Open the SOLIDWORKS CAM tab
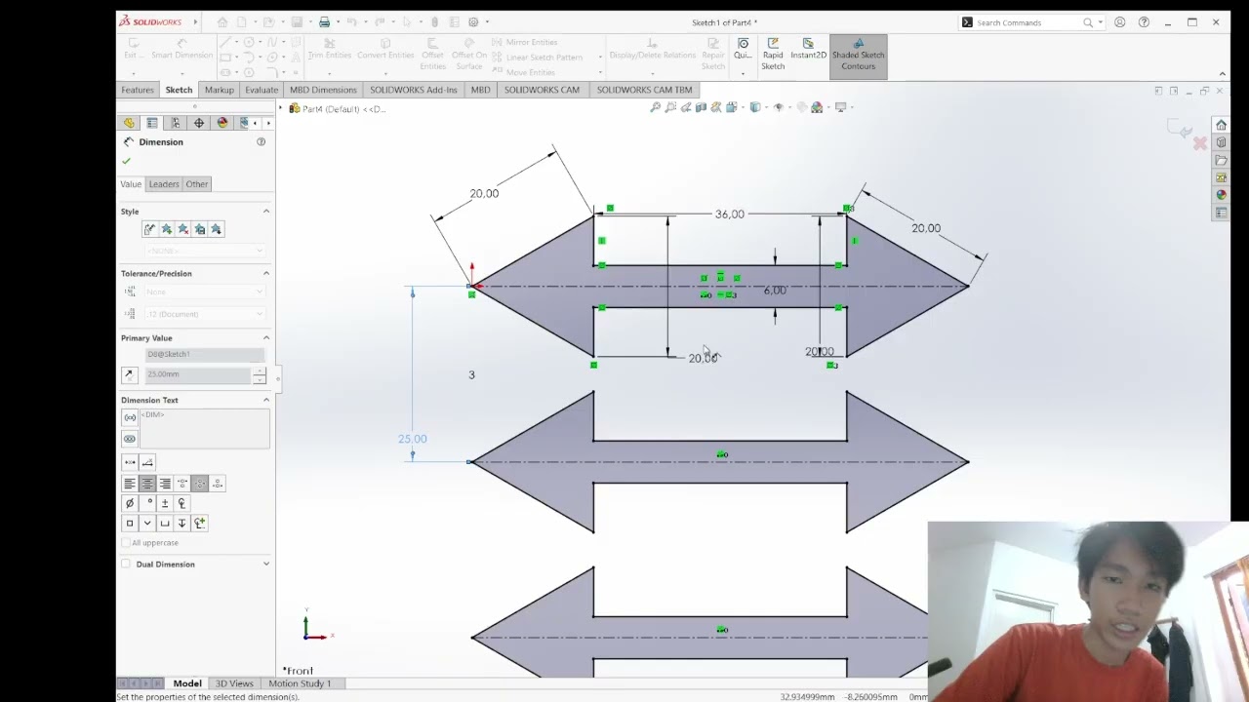 pyautogui.click(x=542, y=90)
